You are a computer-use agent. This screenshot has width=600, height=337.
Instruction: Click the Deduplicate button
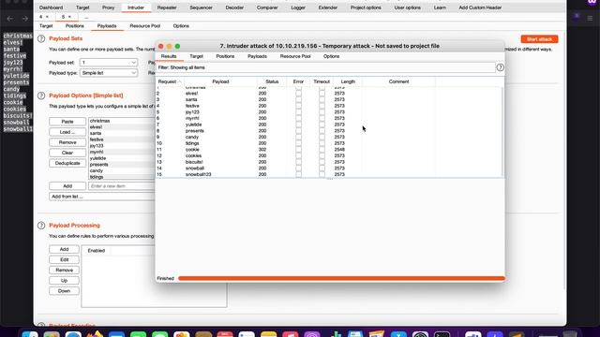[67, 163]
